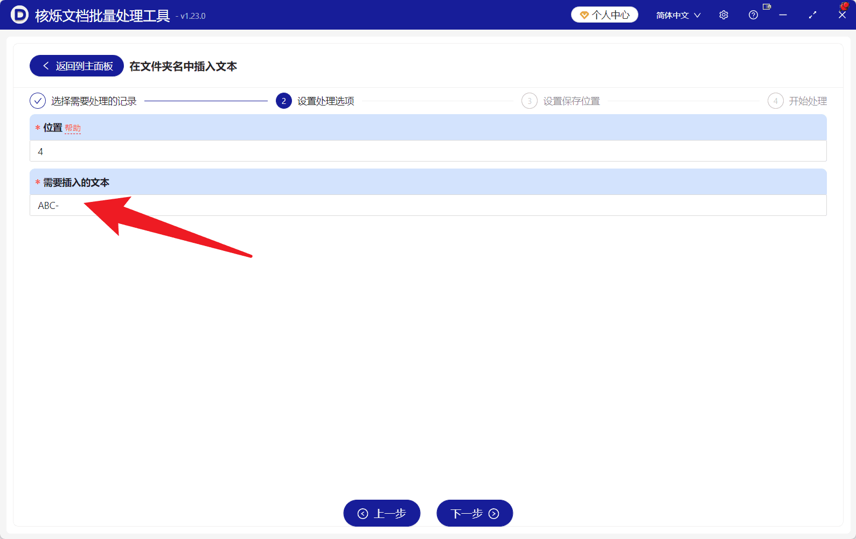
Task: Open the 个人中心 personal center button
Action: [x=604, y=15]
